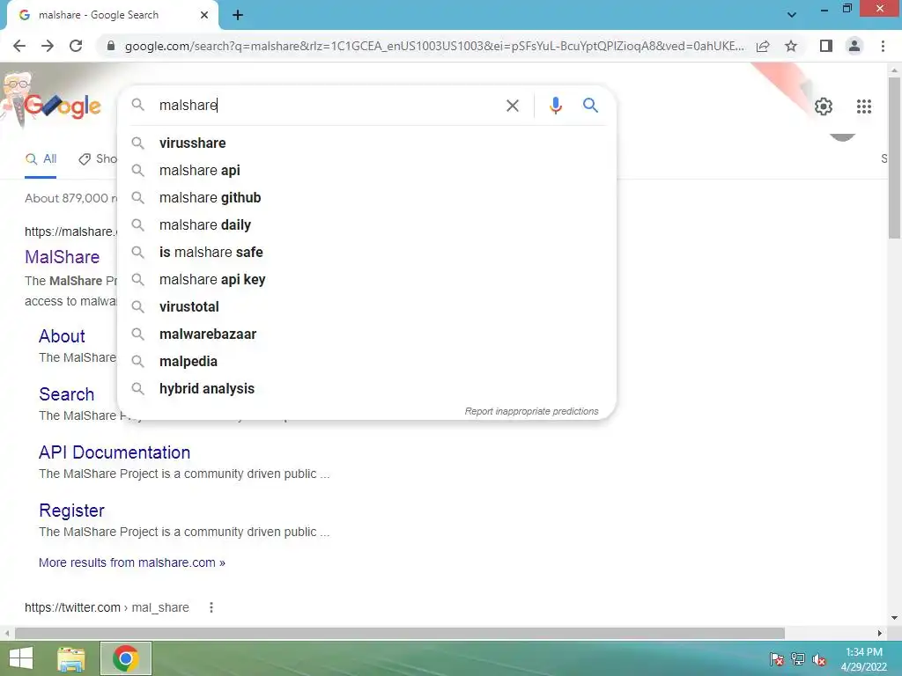Choose the hybrid analysis suggestion

[366, 388]
